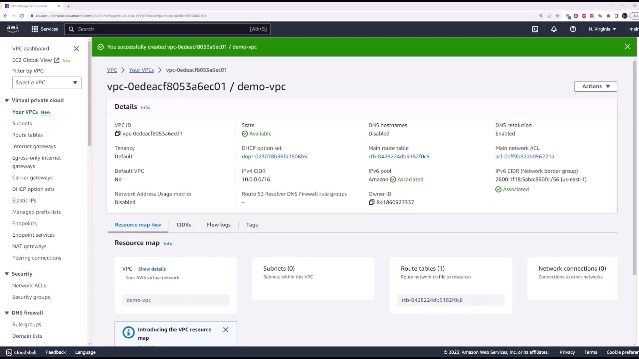The width and height of the screenshot is (639, 359).
Task: Open EC2 Global View external link icon
Action: pos(57,60)
